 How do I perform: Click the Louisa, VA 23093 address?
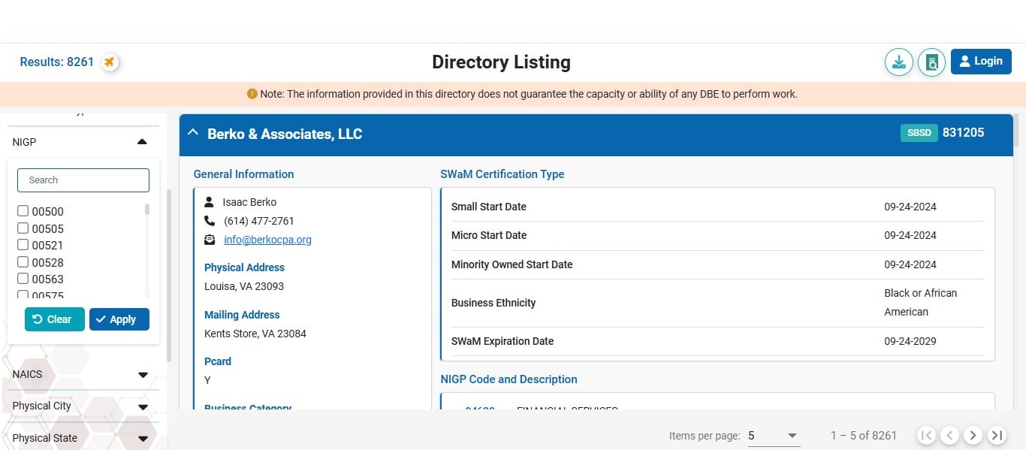pyautogui.click(x=244, y=286)
